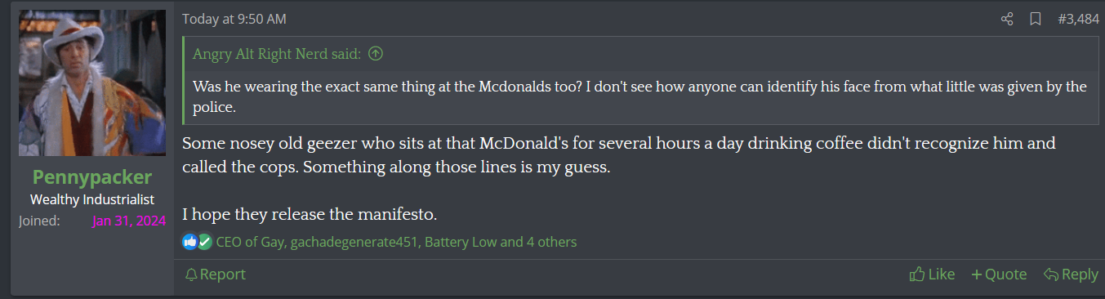
Task: Open CEO of Gay's profile from reactions
Action: (251, 242)
